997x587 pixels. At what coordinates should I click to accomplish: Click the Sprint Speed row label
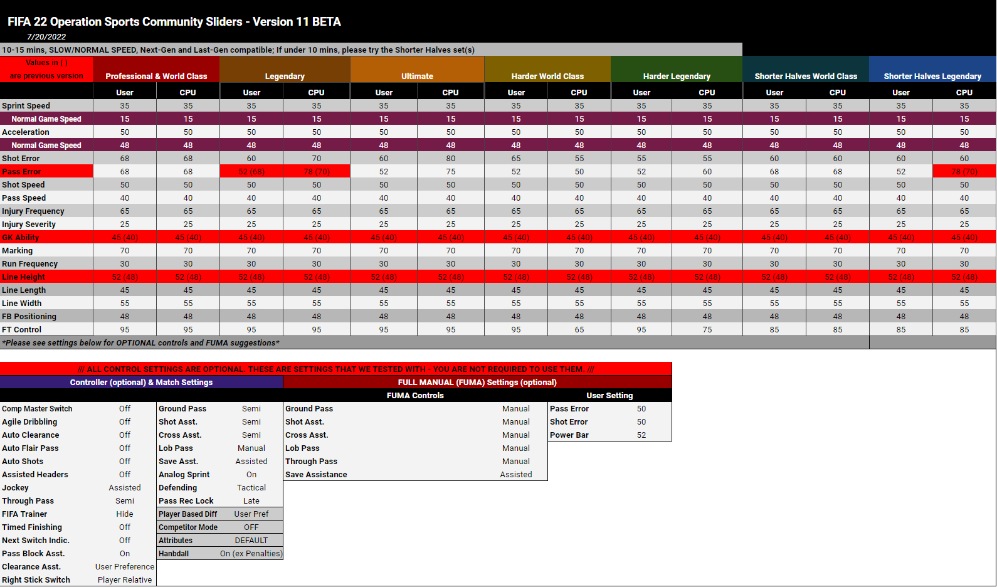[x=26, y=106]
